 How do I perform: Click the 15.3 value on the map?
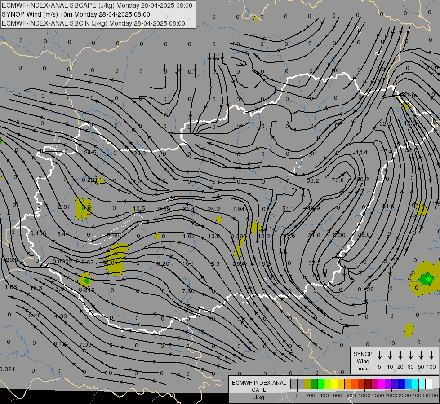(x=213, y=264)
